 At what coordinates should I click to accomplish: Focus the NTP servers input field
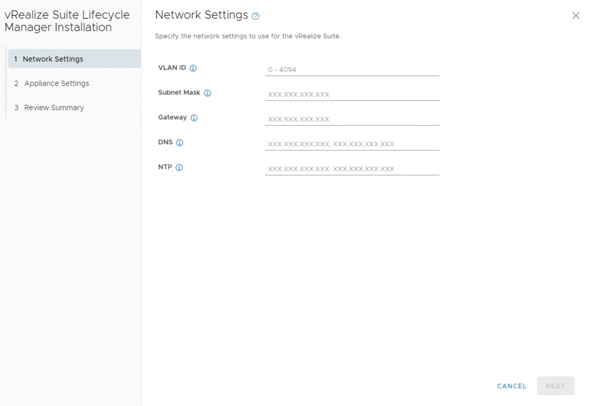(x=351, y=169)
